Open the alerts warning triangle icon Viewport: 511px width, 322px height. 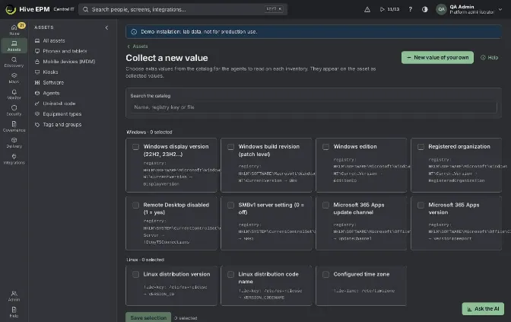[x=367, y=9]
